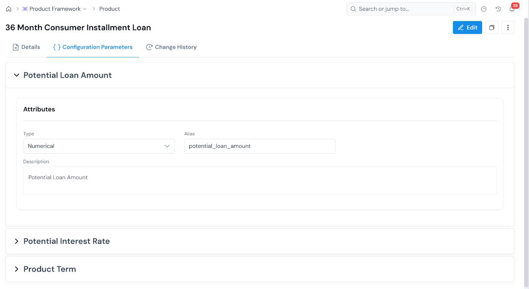
Task: Open the Product Framework breadcrumb dropdown chevron
Action: [x=85, y=9]
